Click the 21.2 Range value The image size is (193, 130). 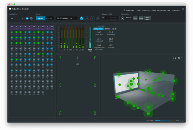pos(111,39)
